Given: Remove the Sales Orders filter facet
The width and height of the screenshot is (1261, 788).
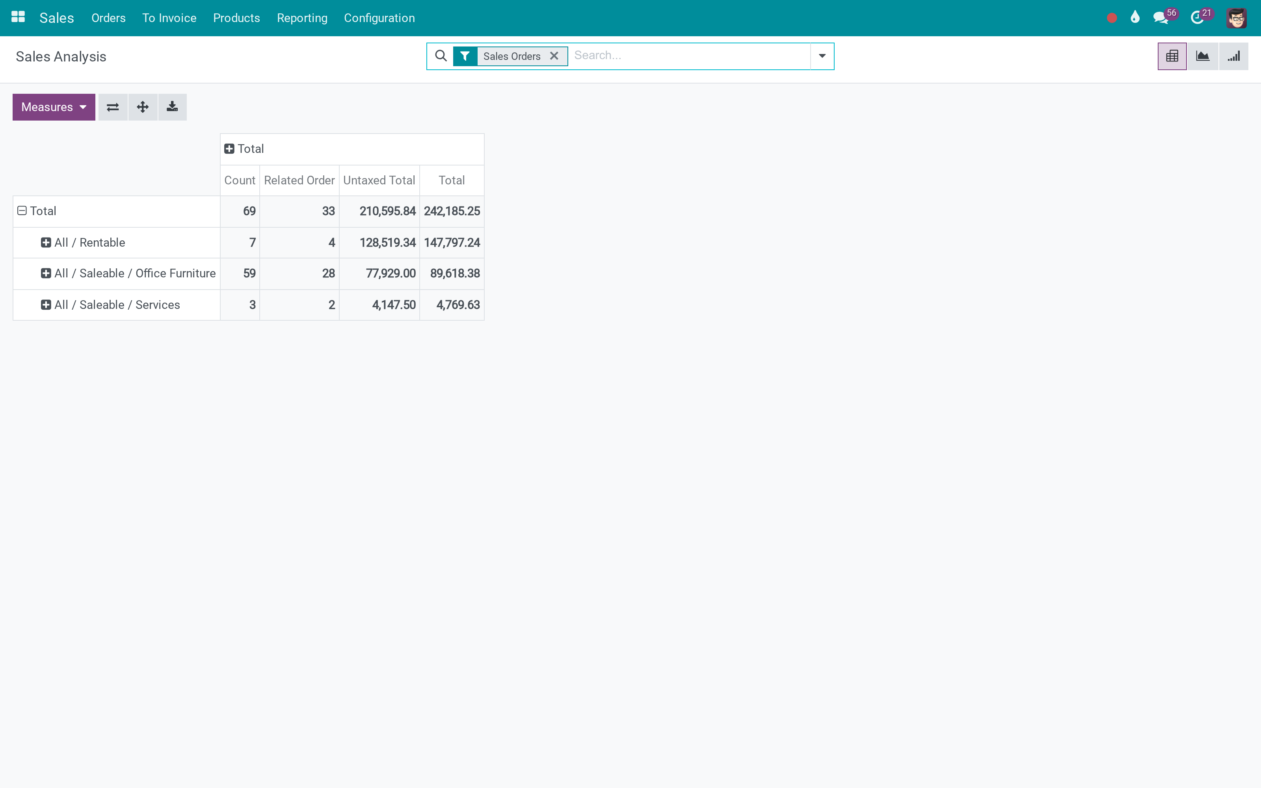Looking at the screenshot, I should 554,56.
